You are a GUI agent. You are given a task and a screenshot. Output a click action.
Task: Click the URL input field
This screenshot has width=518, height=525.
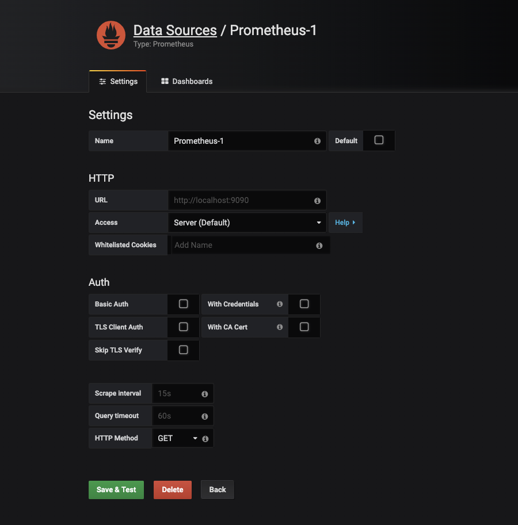247,200
